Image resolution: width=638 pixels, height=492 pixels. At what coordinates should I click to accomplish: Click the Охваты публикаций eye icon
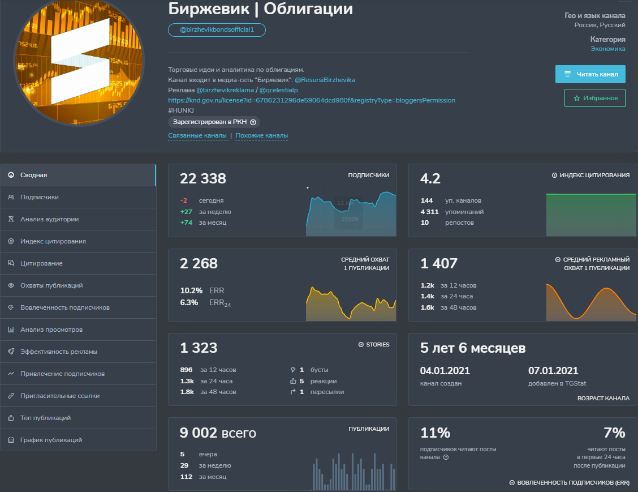pyautogui.click(x=11, y=285)
